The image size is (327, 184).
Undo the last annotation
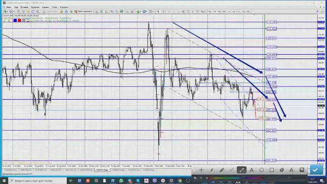point(195,178)
